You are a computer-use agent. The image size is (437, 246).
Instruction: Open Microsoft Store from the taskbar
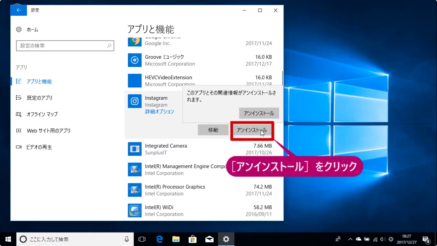[193, 239]
